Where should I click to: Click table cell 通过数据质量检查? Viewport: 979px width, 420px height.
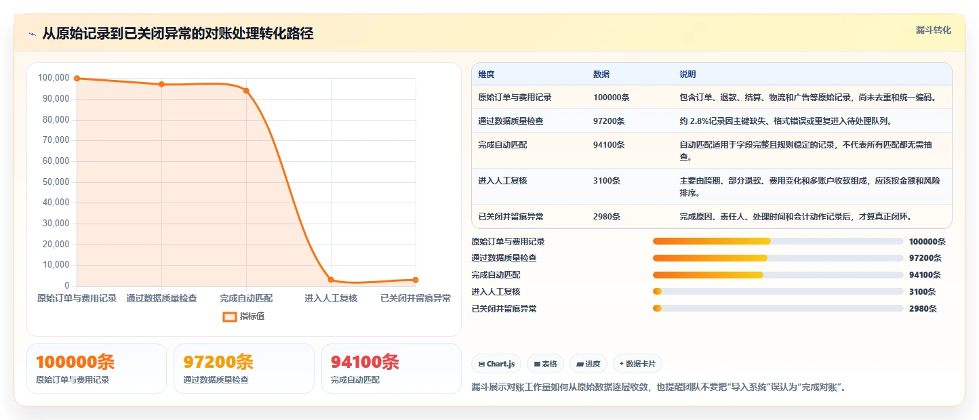[511, 121]
